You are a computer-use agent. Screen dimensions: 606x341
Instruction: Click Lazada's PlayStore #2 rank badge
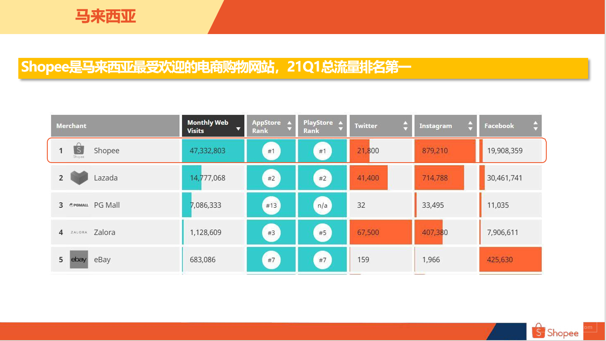[x=323, y=178]
